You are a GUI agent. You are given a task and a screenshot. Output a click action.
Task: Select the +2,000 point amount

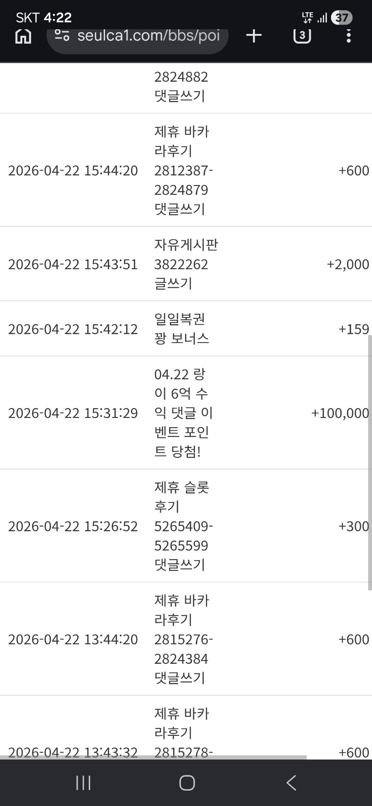pyautogui.click(x=348, y=264)
